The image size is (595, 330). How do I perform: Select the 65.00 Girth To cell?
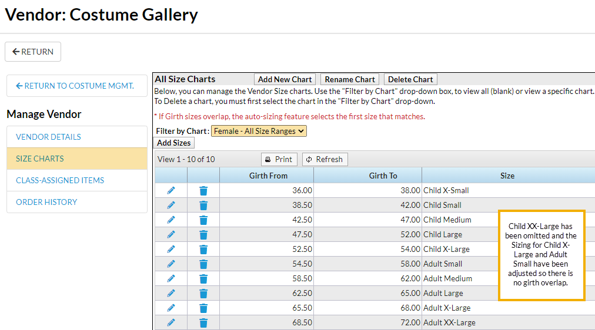pyautogui.click(x=367, y=293)
